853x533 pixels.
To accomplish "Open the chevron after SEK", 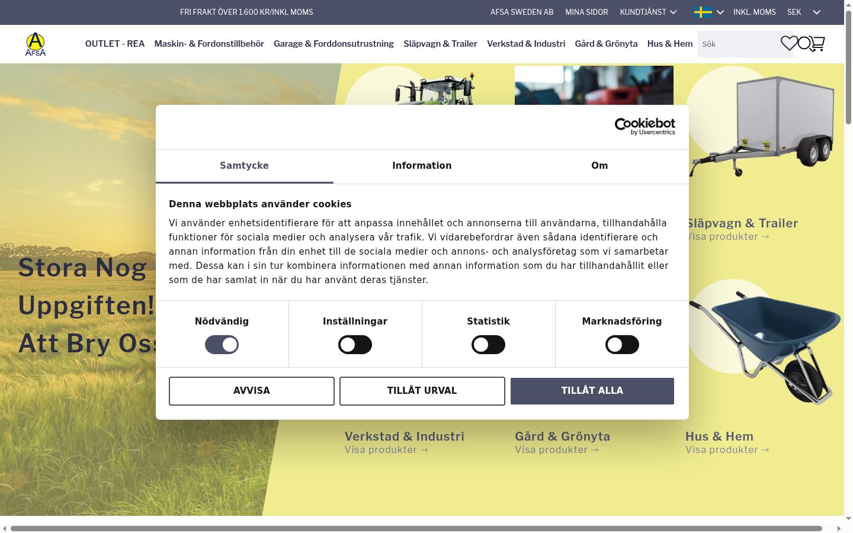I will [816, 12].
